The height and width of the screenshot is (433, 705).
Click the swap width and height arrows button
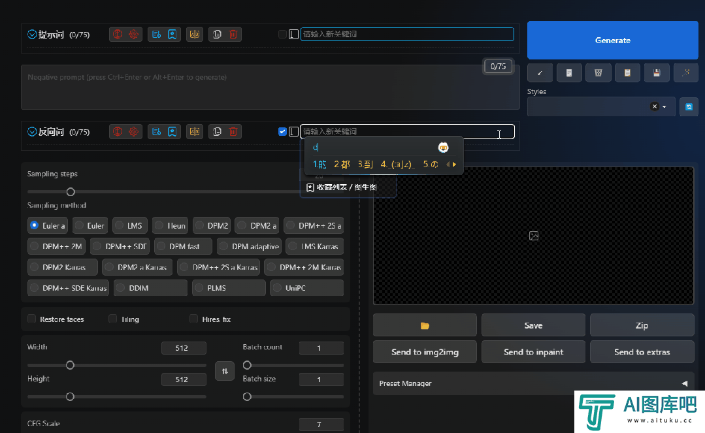225,371
